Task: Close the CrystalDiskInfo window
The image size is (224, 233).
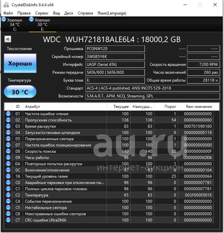Action: point(215,5)
